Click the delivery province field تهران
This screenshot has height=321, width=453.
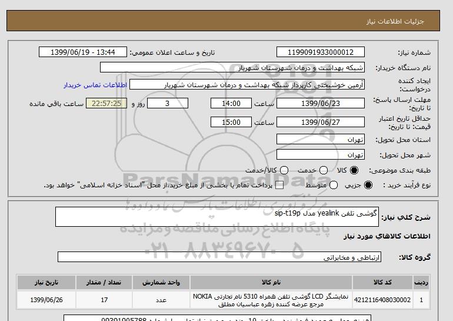(x=321, y=140)
